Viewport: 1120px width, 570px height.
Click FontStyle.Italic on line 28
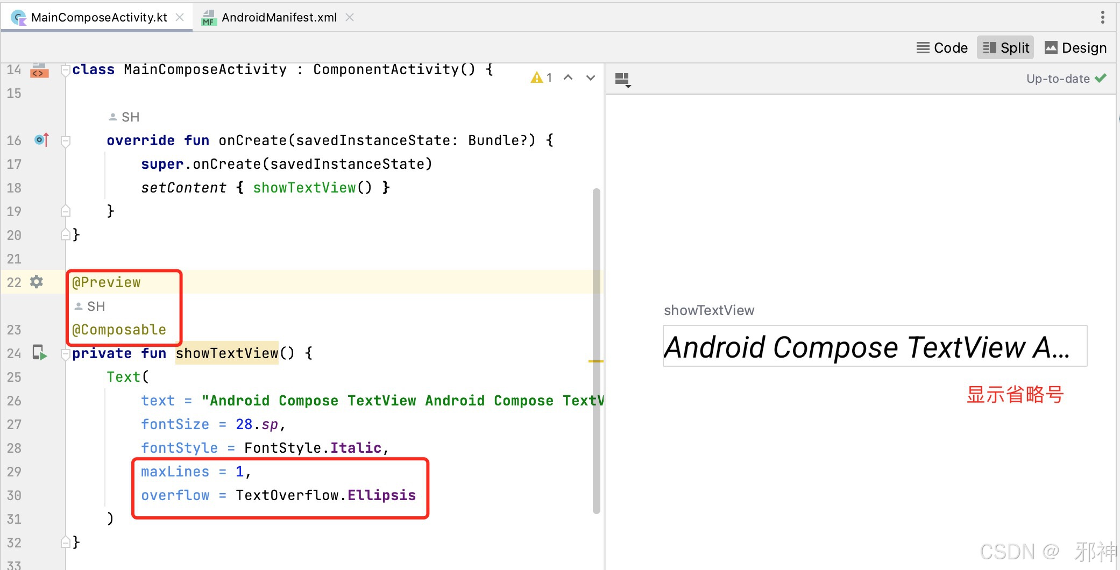313,448
